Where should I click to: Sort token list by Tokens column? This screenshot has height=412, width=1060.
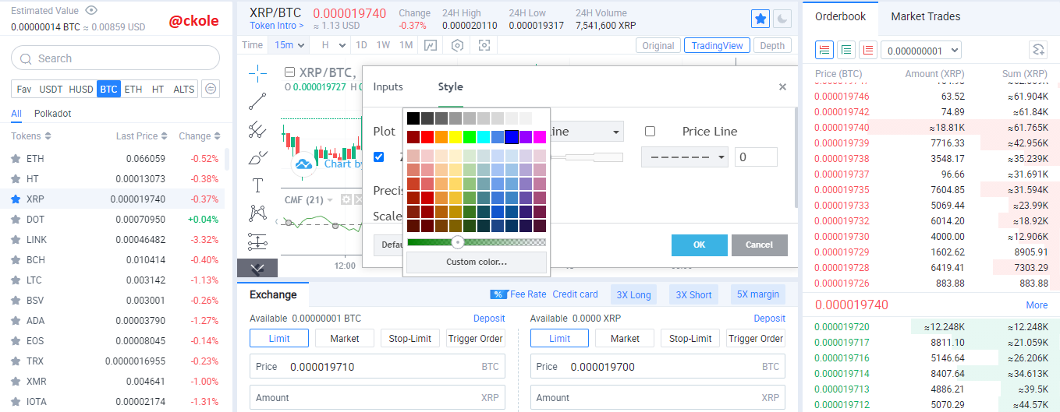click(31, 136)
